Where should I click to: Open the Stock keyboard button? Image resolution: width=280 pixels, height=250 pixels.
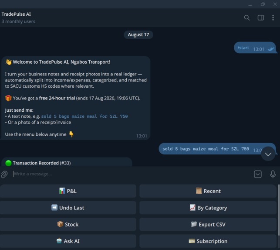click(x=68, y=224)
